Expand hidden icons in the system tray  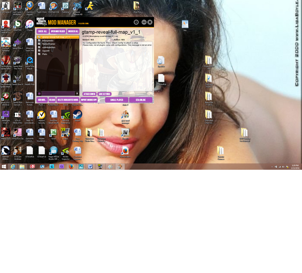pyautogui.click(x=272, y=167)
